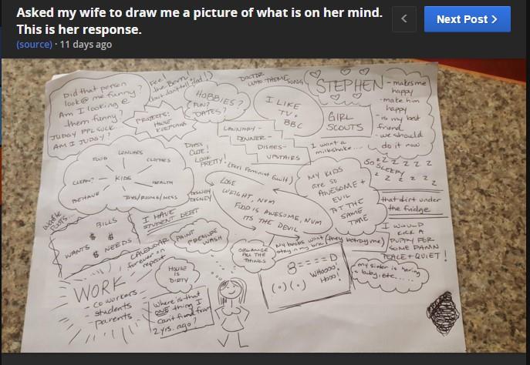The height and width of the screenshot is (365, 530).
Task: Click the 'SO SLEEPY' zzz text
Action: 400,172
